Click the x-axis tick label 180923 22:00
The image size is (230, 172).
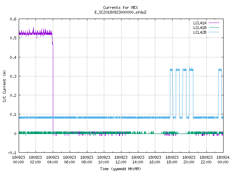tap(206, 160)
